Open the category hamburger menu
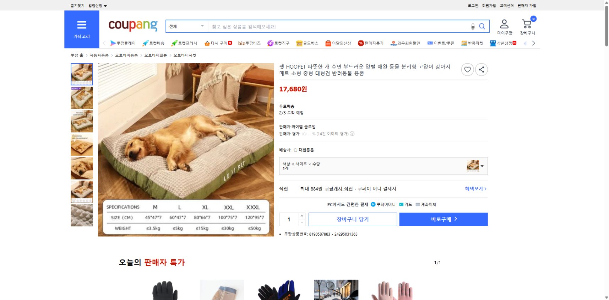 [82, 29]
